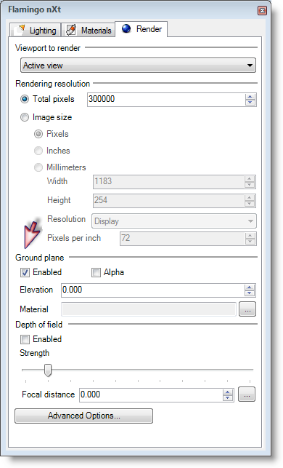Screen dimensions: 283x468
Task: Switch to the Materials tab
Action: 88,30
